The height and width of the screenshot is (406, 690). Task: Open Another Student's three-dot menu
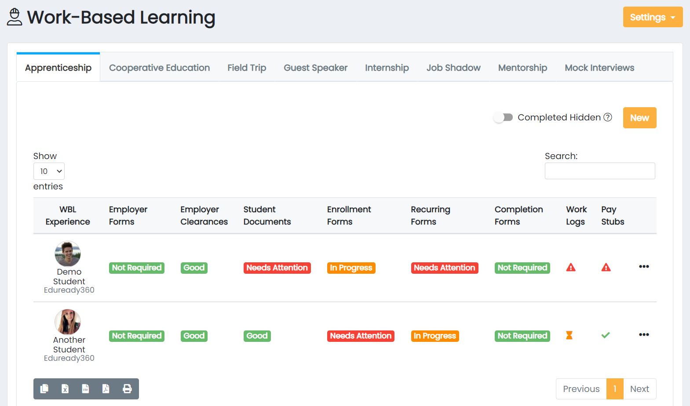[644, 335]
